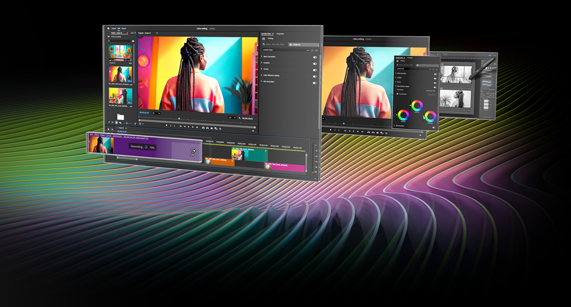
Task: Click the Add Marker icon in transport
Action: click(x=167, y=126)
